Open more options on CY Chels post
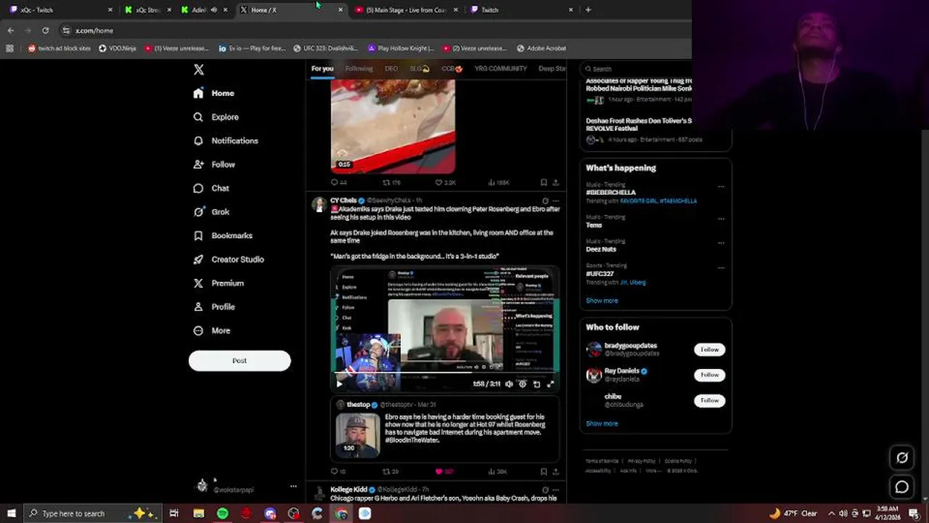 [x=556, y=200]
